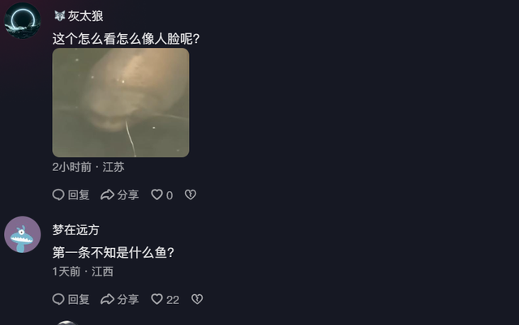Screen dimensions: 519x325
Task: Click the reply bubble icon under 梦在远方's comment
Action: 58,299
